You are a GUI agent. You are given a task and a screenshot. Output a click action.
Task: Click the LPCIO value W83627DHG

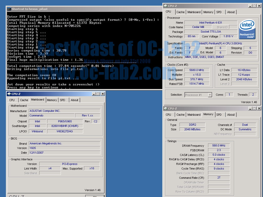(65, 131)
